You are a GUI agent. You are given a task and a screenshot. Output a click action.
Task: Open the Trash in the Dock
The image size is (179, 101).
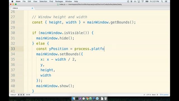105,98
